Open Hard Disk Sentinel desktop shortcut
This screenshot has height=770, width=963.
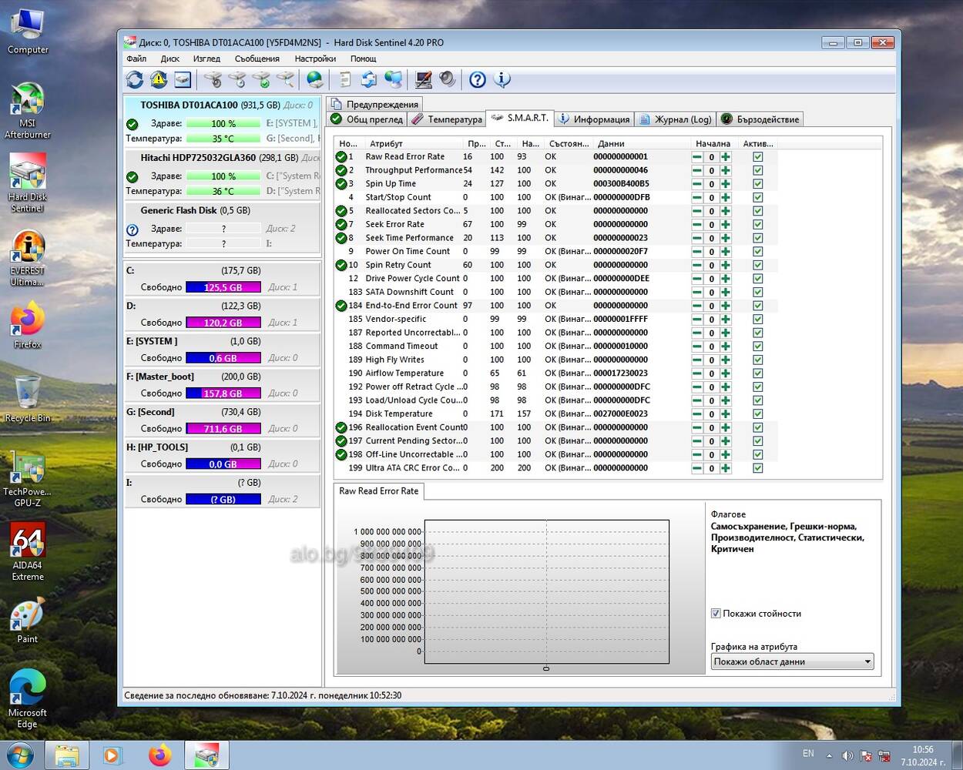(x=28, y=183)
